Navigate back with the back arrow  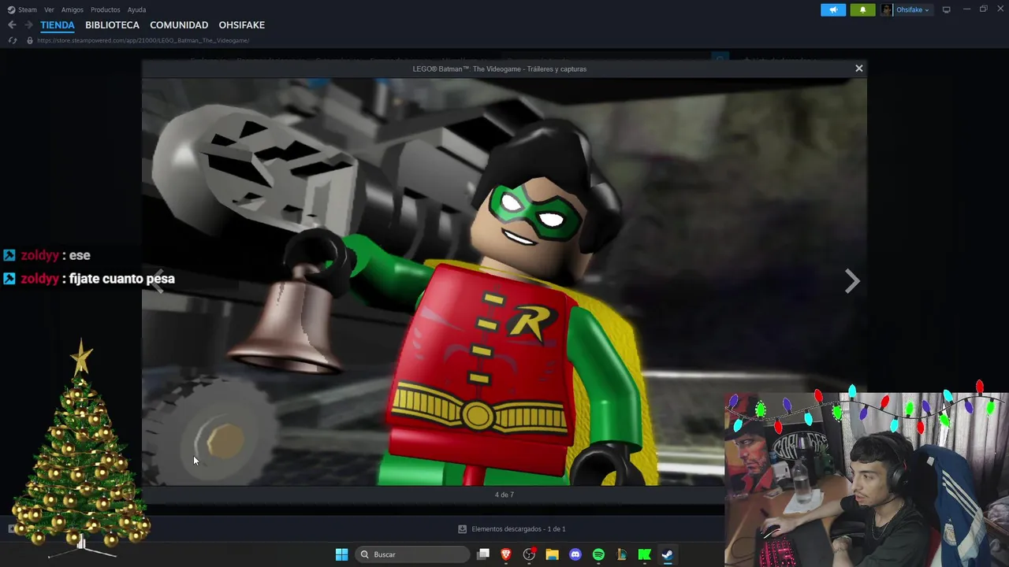coord(12,25)
